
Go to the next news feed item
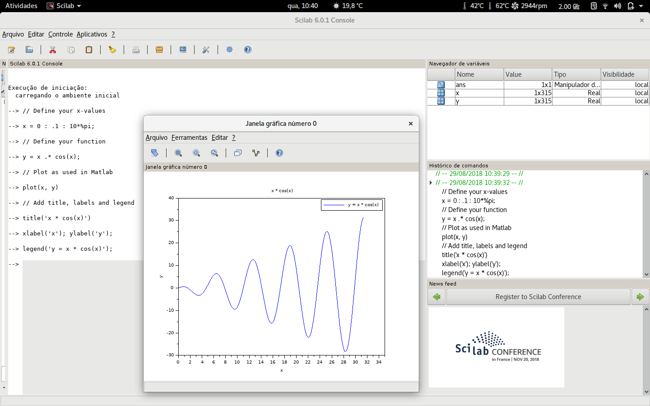tap(640, 297)
